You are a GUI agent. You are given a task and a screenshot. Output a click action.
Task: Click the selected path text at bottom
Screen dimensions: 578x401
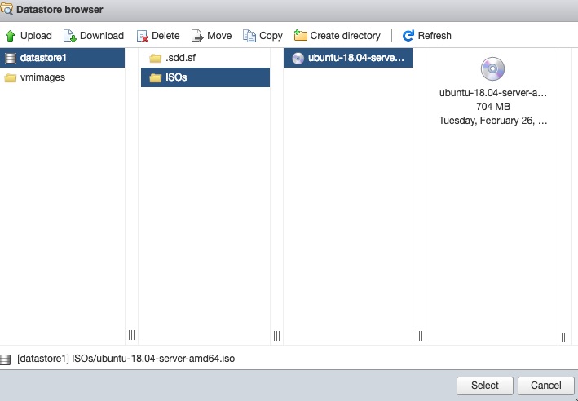[x=126, y=359]
